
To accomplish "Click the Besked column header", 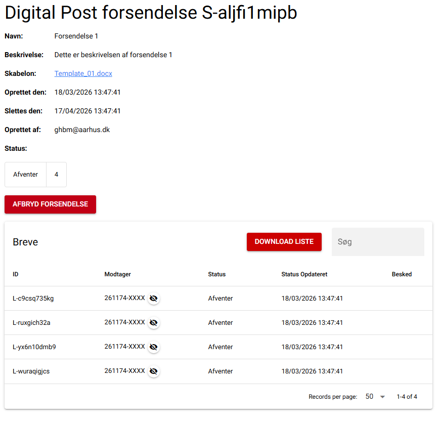I will (402, 274).
